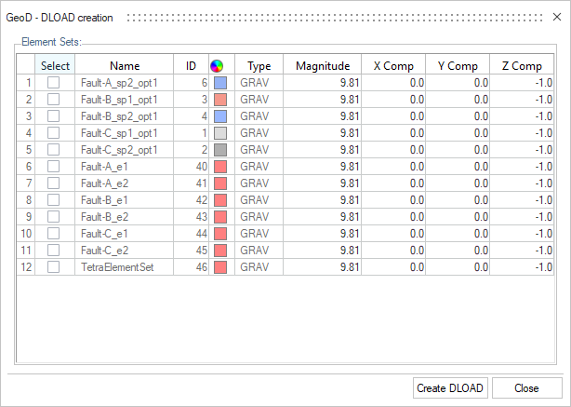Tick the Select checkbox for Fault-A_e1
Image resolution: width=571 pixels, height=407 pixels.
coord(54,167)
